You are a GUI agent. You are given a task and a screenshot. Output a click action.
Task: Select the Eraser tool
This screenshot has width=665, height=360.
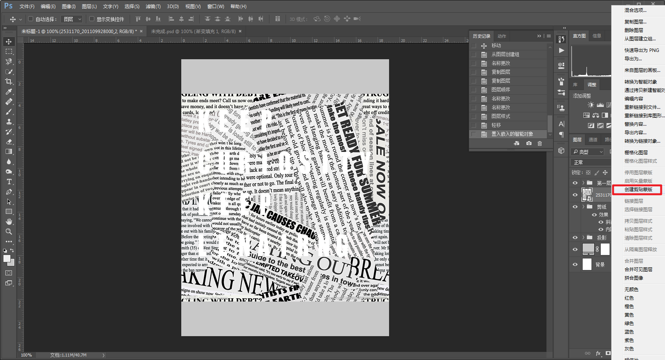pos(8,142)
